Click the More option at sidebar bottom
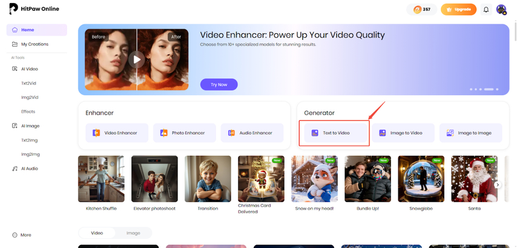The width and height of the screenshot is (517, 248). pos(21,235)
